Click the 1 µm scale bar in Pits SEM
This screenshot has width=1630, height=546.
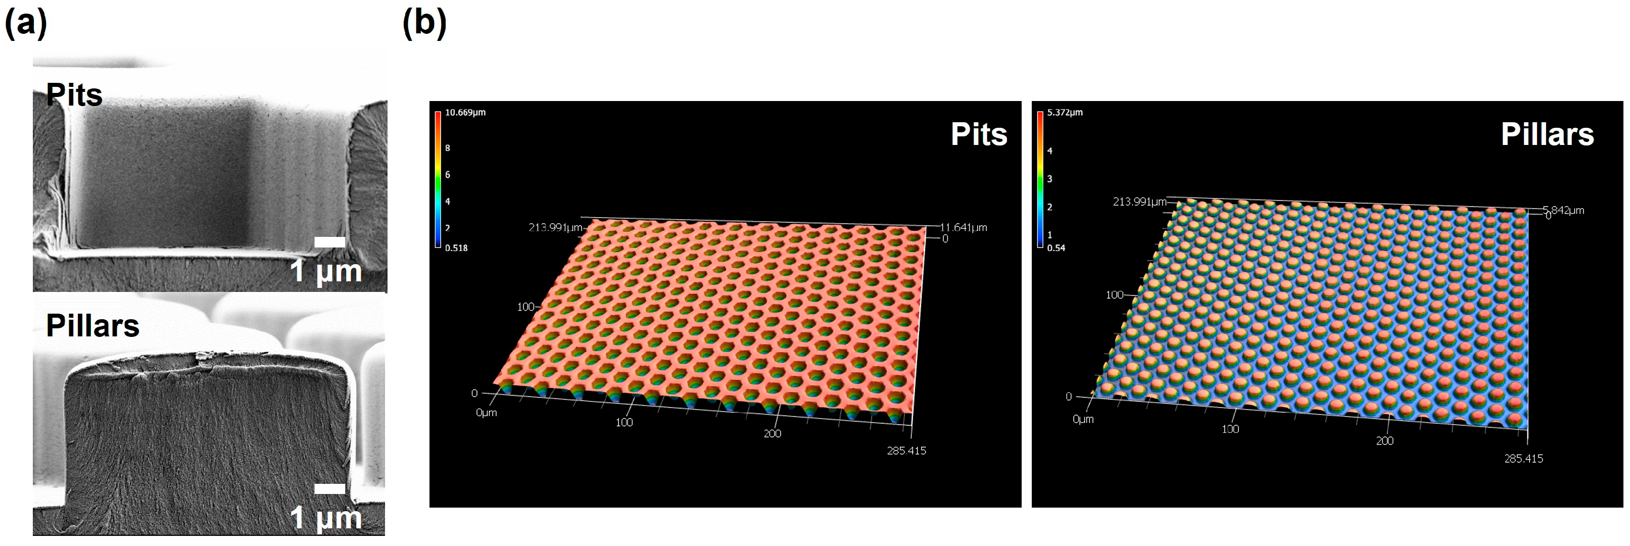(329, 241)
